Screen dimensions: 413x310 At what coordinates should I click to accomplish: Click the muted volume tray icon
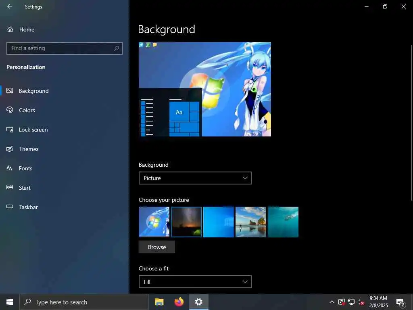tap(361, 302)
